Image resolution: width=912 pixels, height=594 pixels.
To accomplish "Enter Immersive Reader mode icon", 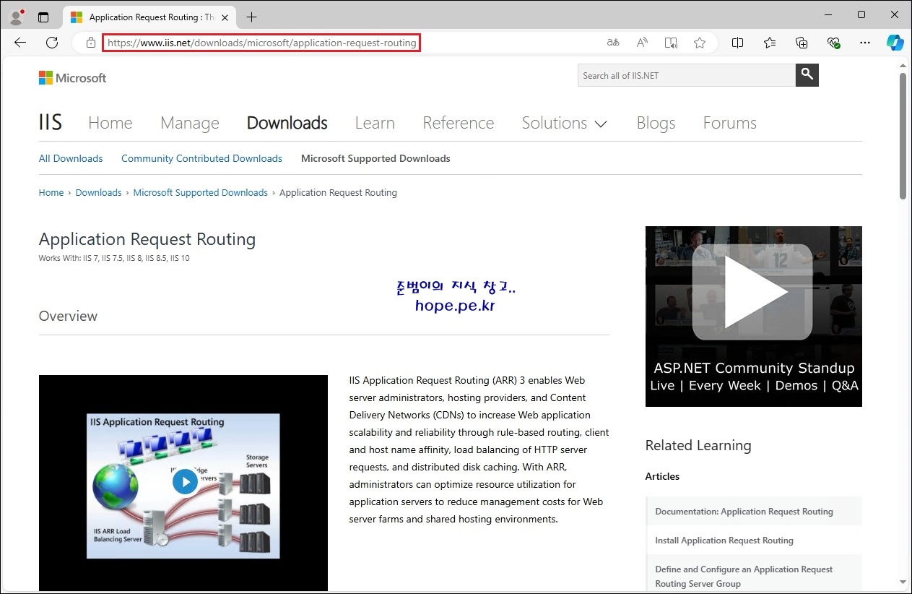I will [x=671, y=43].
